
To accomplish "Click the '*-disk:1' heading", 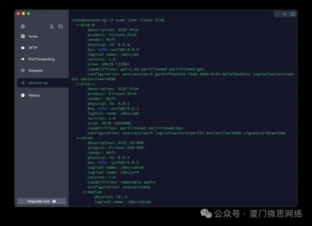I will [x=85, y=84].
